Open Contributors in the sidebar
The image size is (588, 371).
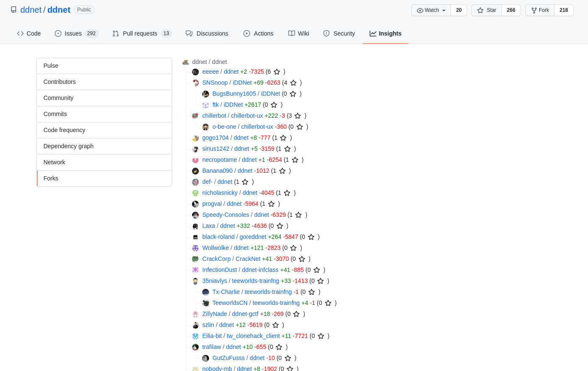tap(104, 82)
